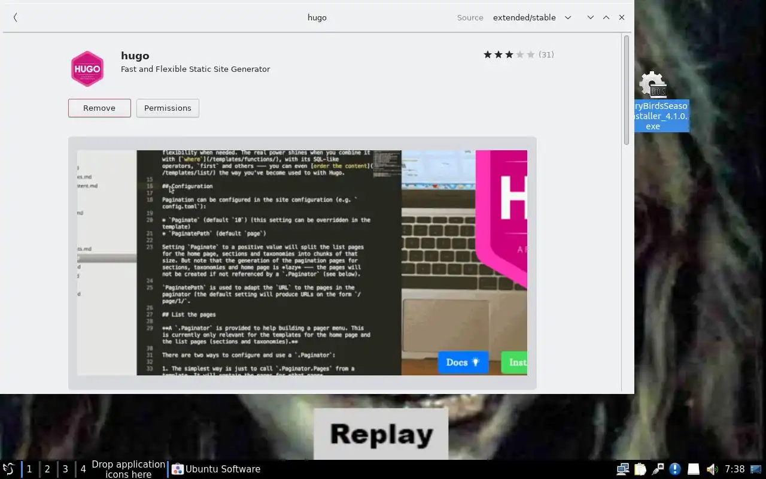Click the Drop application icons here area
The width and height of the screenshot is (766, 479).
(128, 469)
